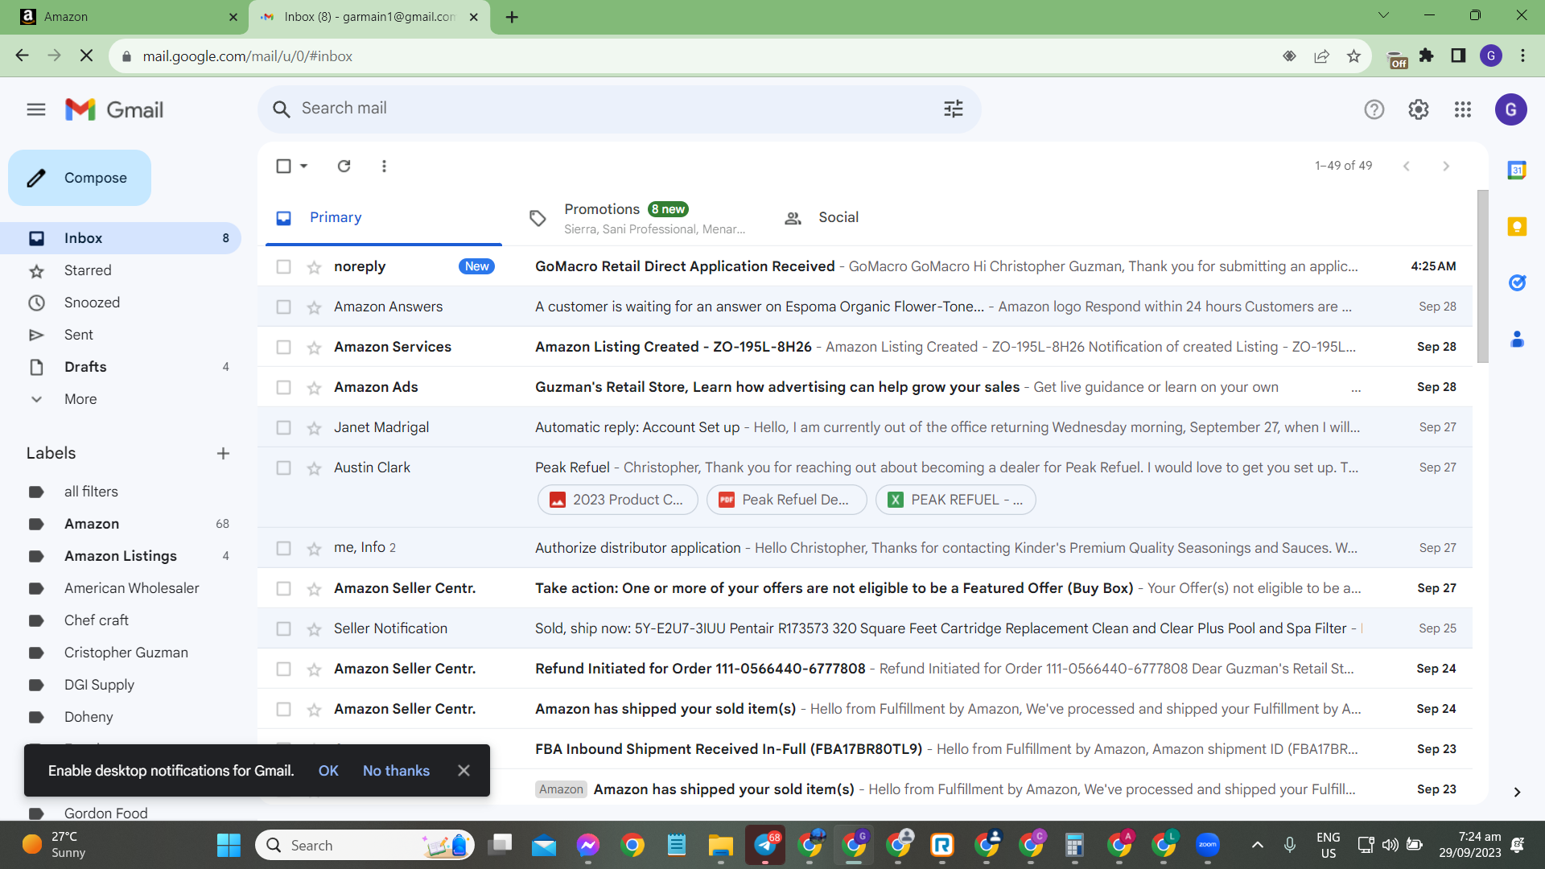Open the Sent folder
Image resolution: width=1545 pixels, height=869 pixels.
[79, 335]
